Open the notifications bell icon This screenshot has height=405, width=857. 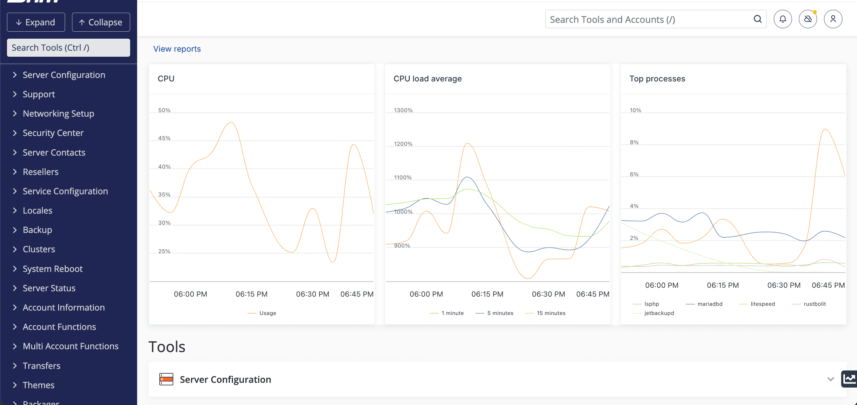(x=782, y=19)
